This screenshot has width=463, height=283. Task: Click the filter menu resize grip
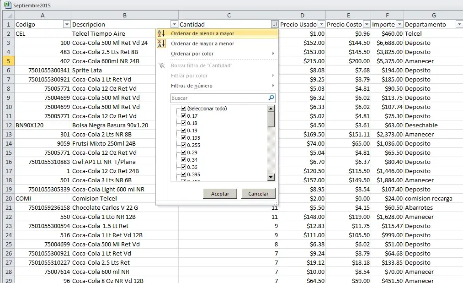point(276,202)
